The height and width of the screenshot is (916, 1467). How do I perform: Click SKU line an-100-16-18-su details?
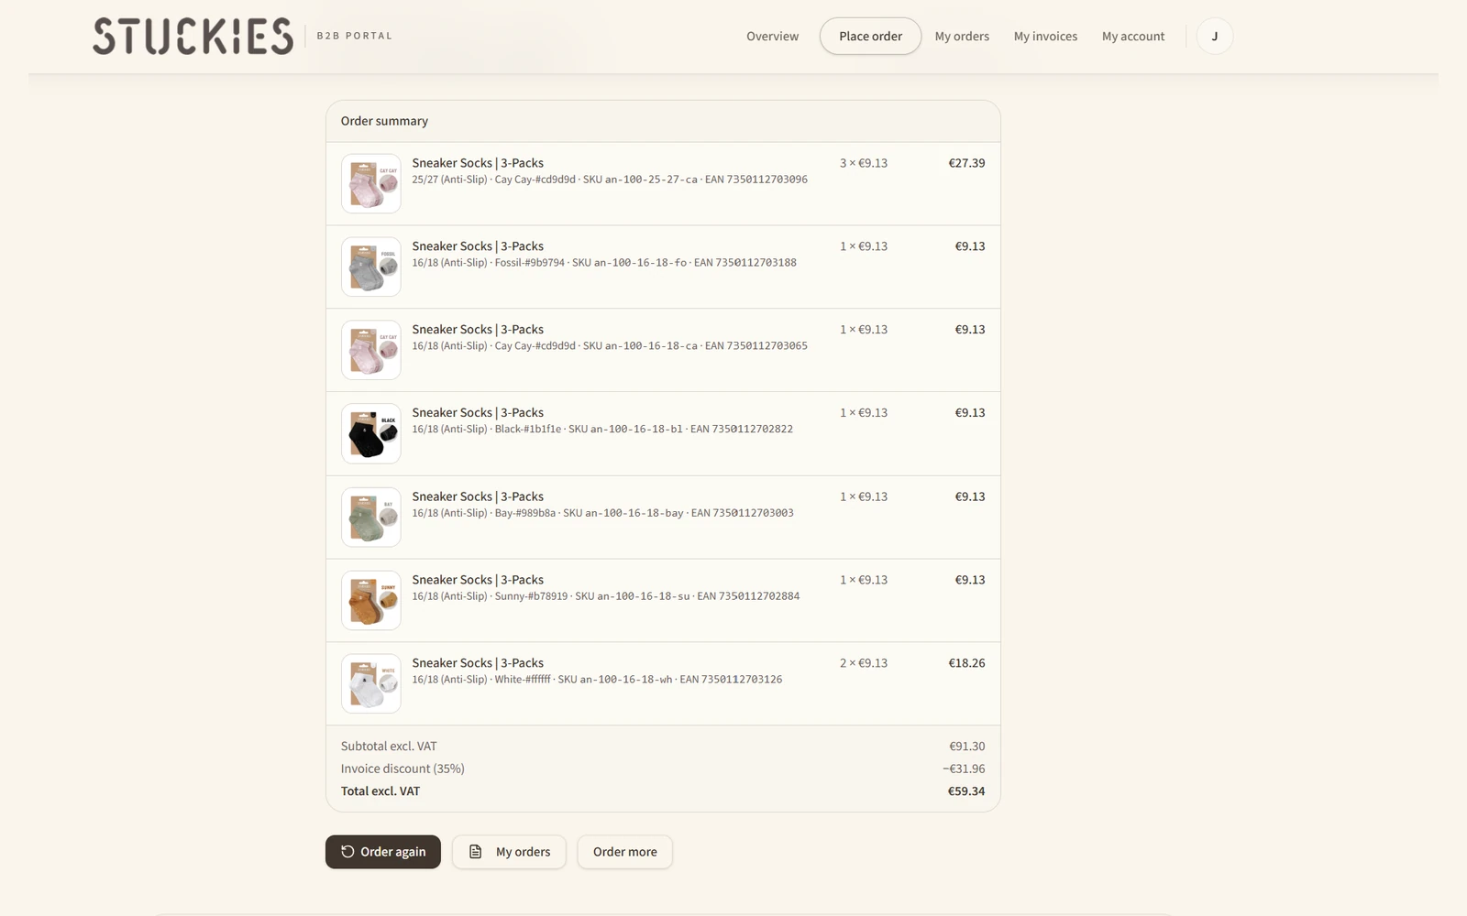click(x=606, y=596)
